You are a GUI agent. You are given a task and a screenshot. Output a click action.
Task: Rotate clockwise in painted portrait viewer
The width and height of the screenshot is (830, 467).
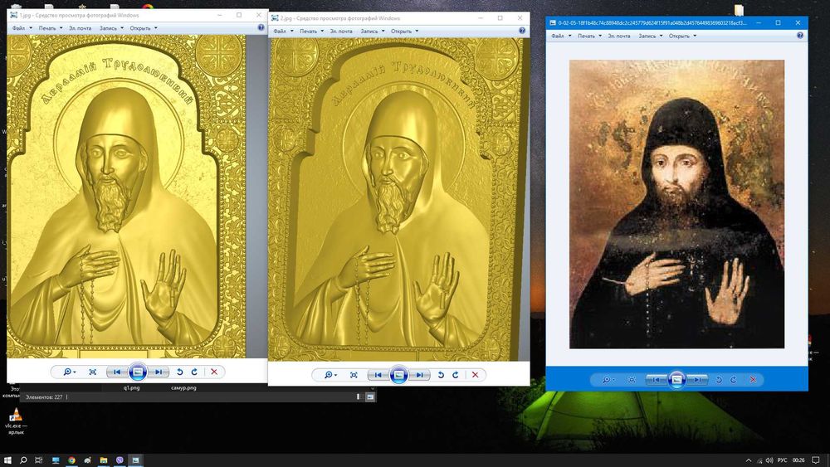click(x=733, y=380)
